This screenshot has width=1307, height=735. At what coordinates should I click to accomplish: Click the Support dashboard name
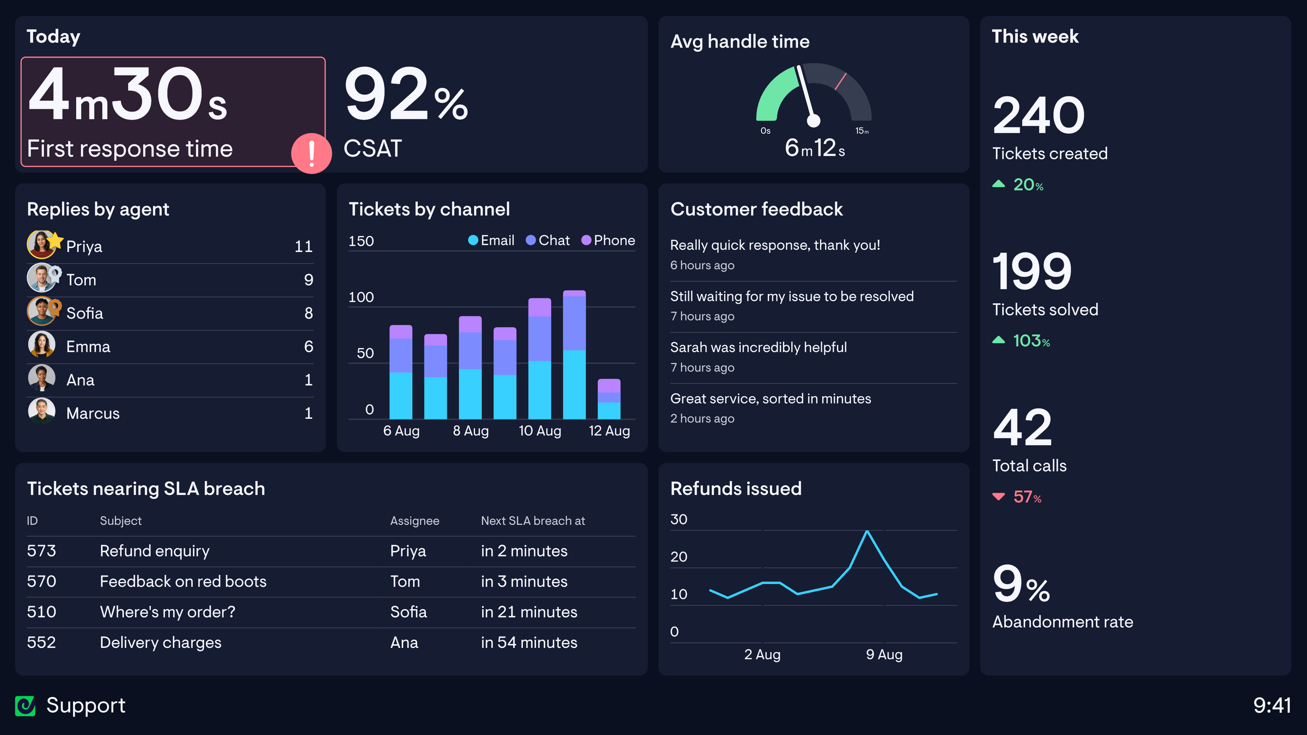coord(85,706)
